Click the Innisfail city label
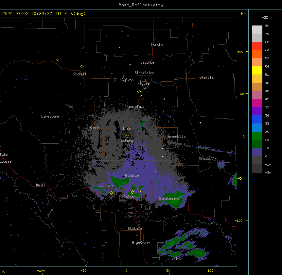 (x=136, y=106)
